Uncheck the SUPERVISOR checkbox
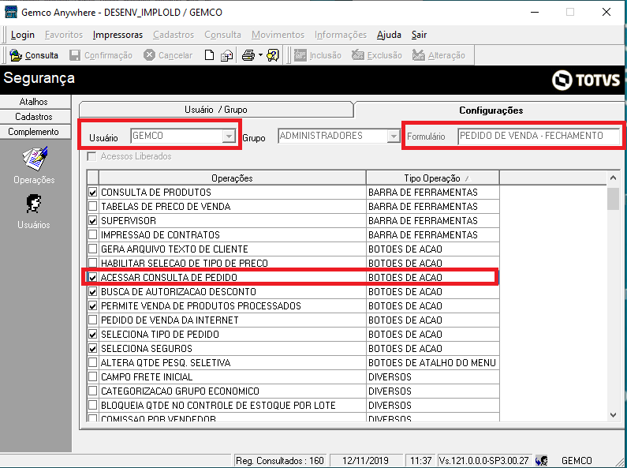The height and width of the screenshot is (468, 627). [93, 221]
